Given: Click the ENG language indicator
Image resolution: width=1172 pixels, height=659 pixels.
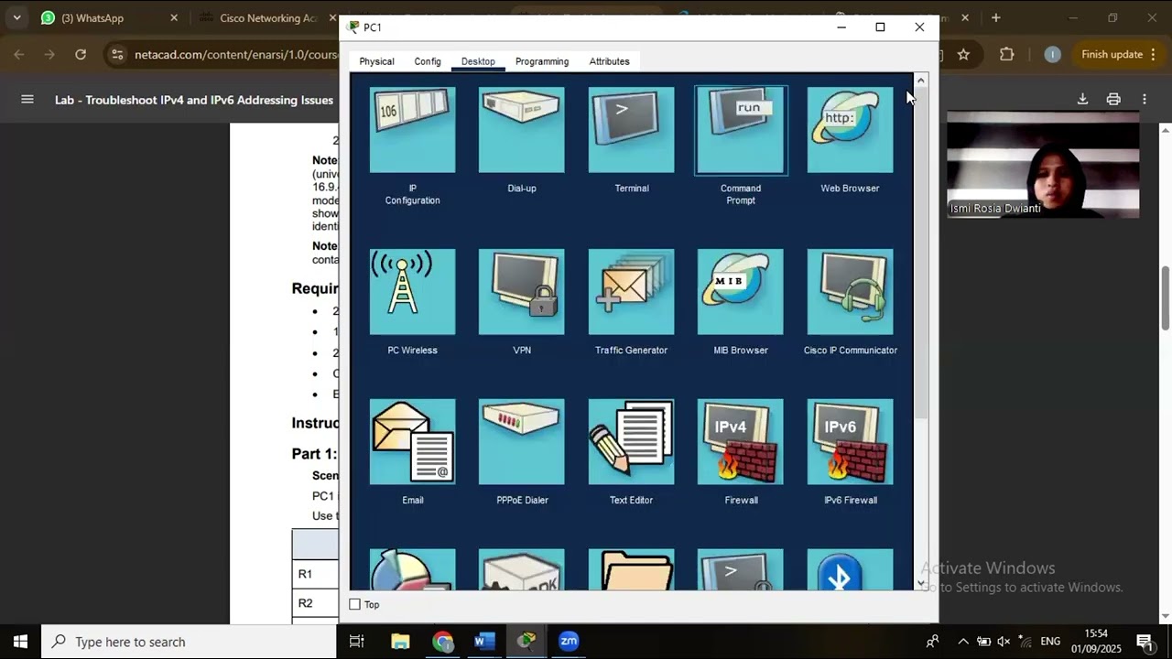Looking at the screenshot, I should click(1050, 642).
